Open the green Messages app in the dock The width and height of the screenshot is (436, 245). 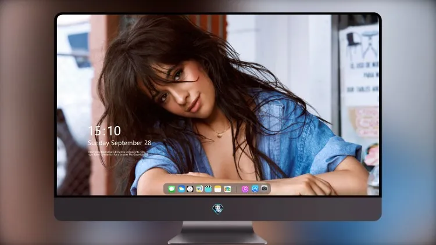pyautogui.click(x=172, y=189)
